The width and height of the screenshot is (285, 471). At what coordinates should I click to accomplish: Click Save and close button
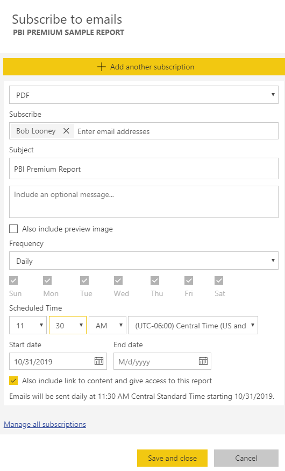point(172,458)
